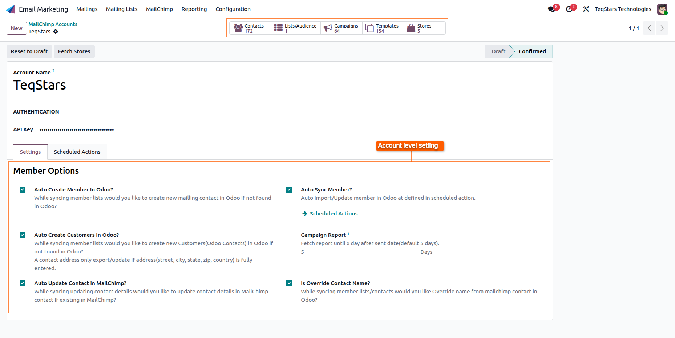Toggle Auto Sync Member checkbox
The height and width of the screenshot is (338, 675).
(289, 190)
